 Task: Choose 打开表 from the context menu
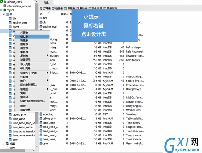coord(32,33)
